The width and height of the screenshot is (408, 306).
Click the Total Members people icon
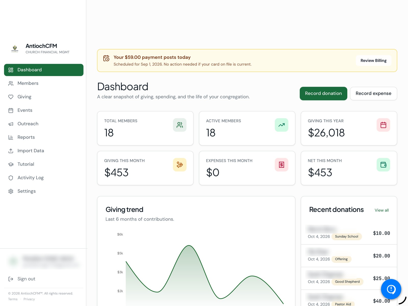(x=180, y=125)
